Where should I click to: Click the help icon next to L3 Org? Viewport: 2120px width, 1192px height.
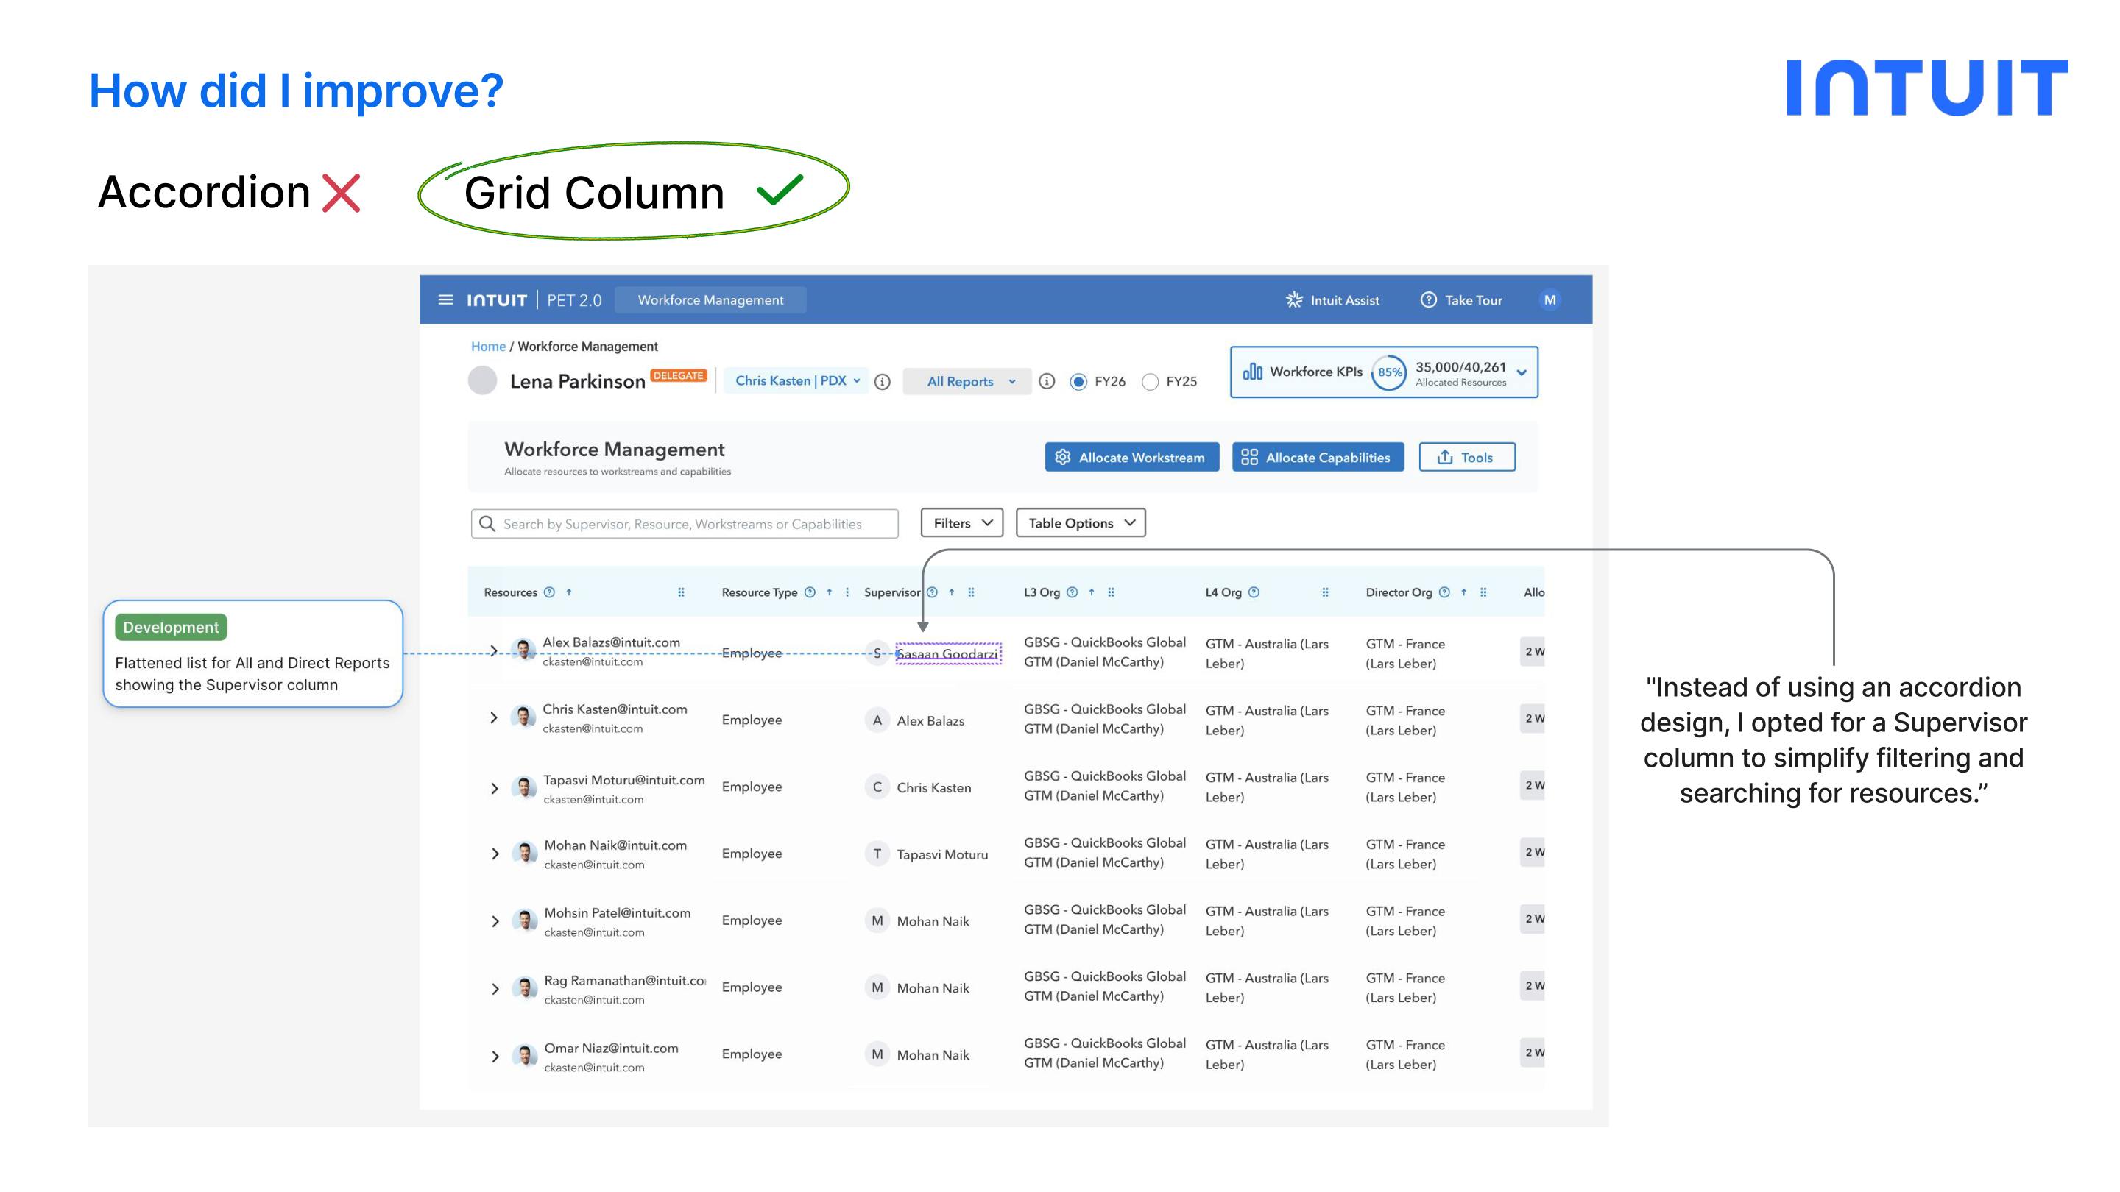point(1073,592)
